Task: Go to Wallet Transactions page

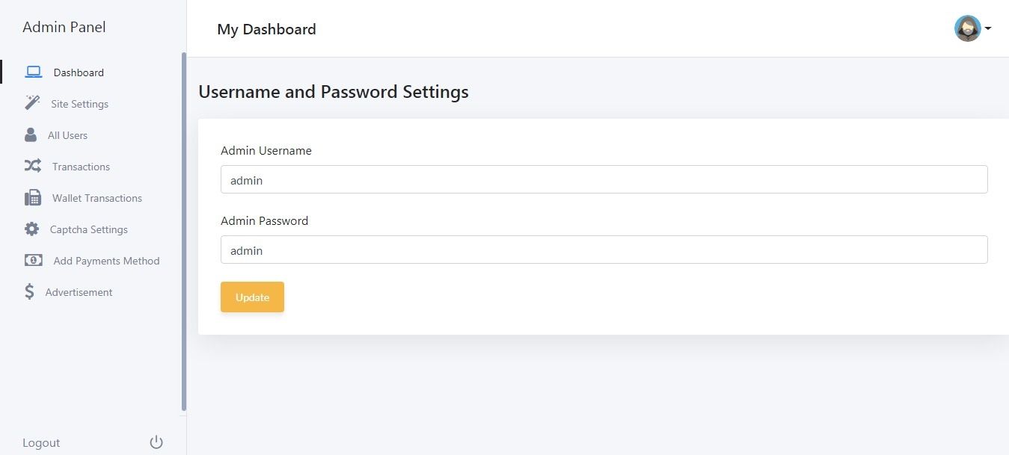Action: pos(97,198)
